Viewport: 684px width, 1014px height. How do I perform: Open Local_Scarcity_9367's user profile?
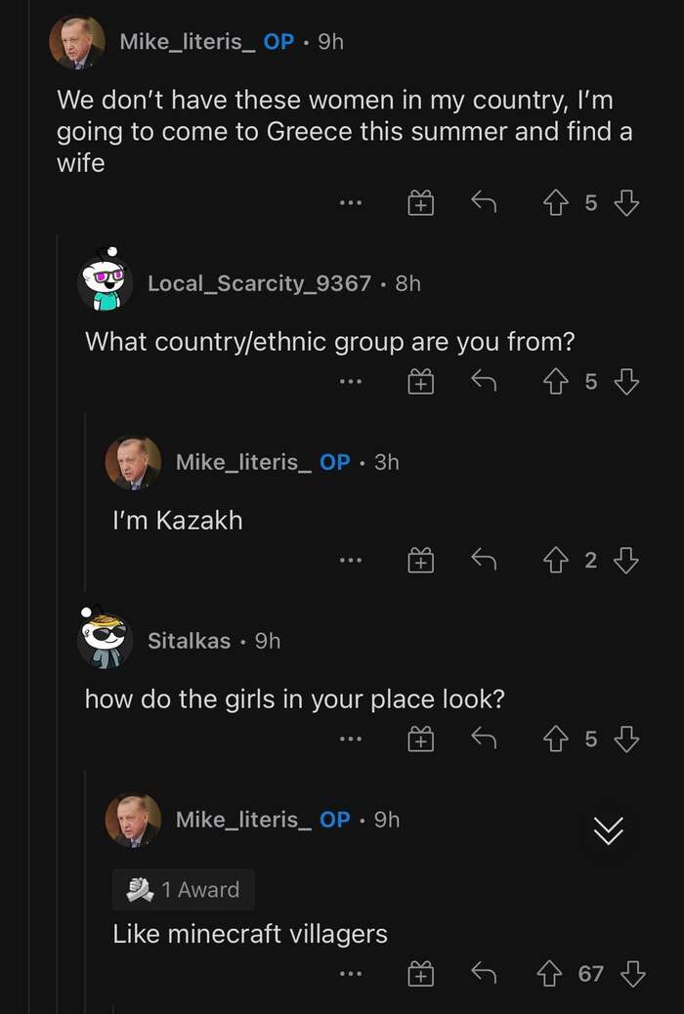coord(259,283)
